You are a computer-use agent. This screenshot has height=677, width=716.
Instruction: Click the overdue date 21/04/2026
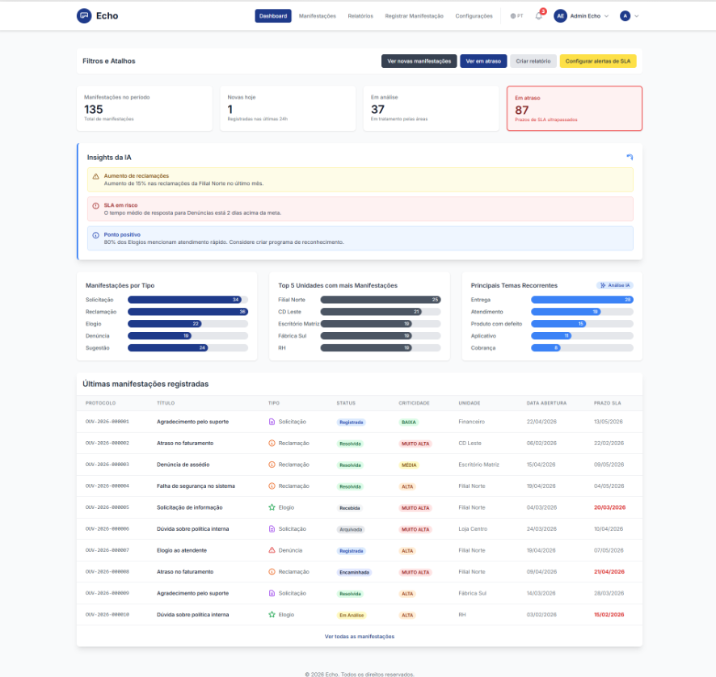point(609,572)
